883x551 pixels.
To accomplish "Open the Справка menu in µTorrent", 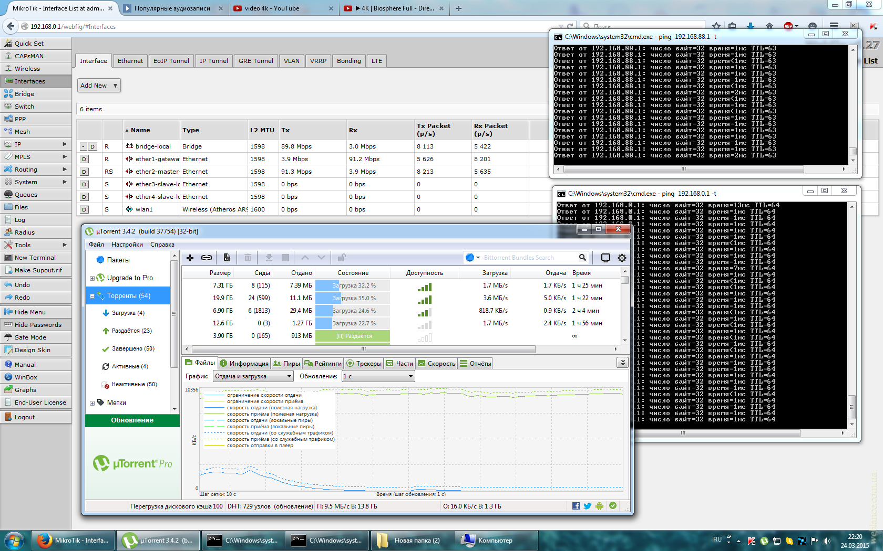I will tap(162, 245).
